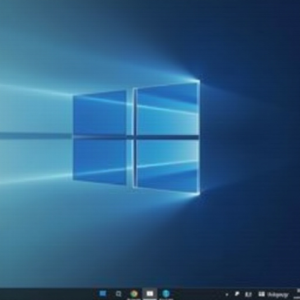The width and height of the screenshot is (300, 300).
Task: Click the bottom-right pane of Windows logo
Action: click(x=168, y=165)
